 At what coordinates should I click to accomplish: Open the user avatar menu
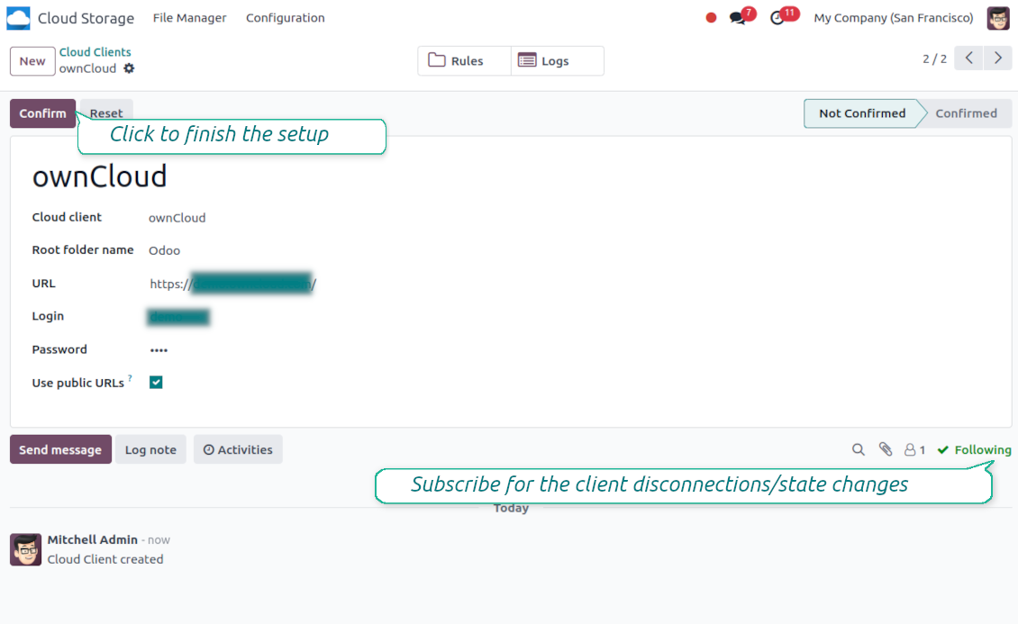click(998, 18)
